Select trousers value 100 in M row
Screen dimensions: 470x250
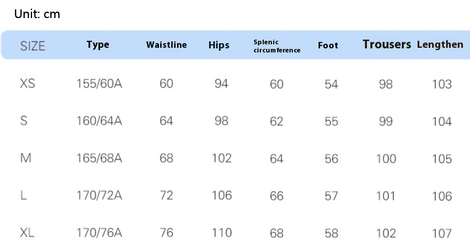(x=386, y=159)
